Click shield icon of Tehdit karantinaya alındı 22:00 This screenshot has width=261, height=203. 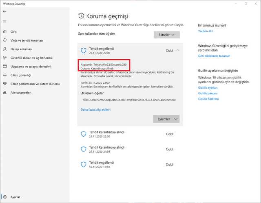pyautogui.click(x=83, y=134)
